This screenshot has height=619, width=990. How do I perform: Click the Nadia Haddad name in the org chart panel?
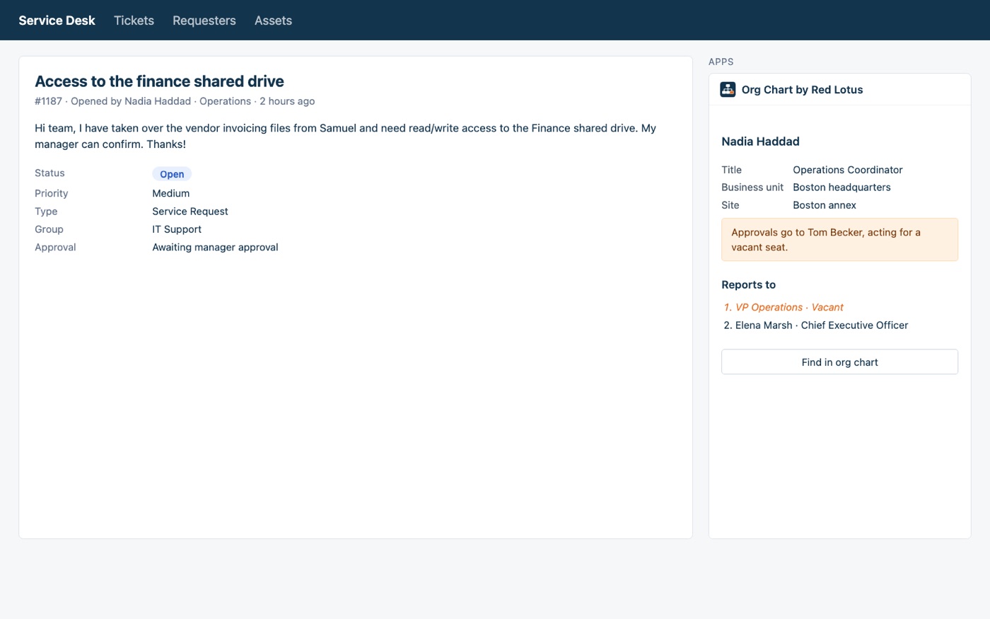(x=760, y=141)
